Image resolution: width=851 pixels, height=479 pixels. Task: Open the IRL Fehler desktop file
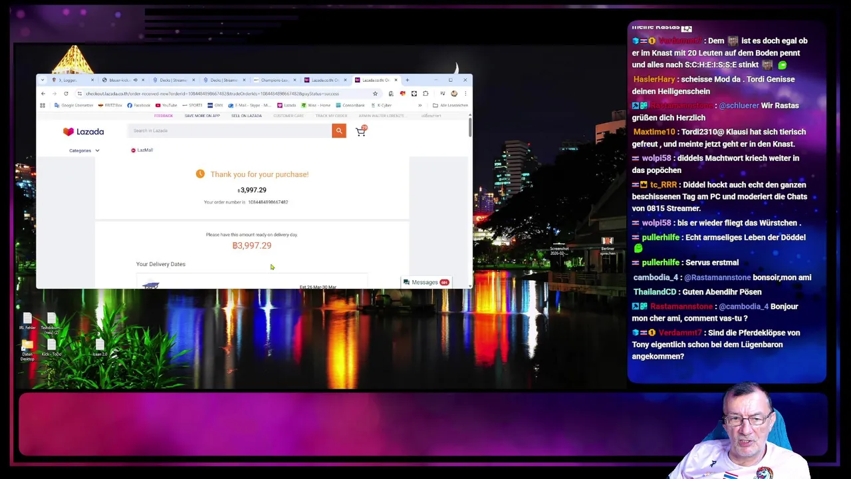coord(27,321)
